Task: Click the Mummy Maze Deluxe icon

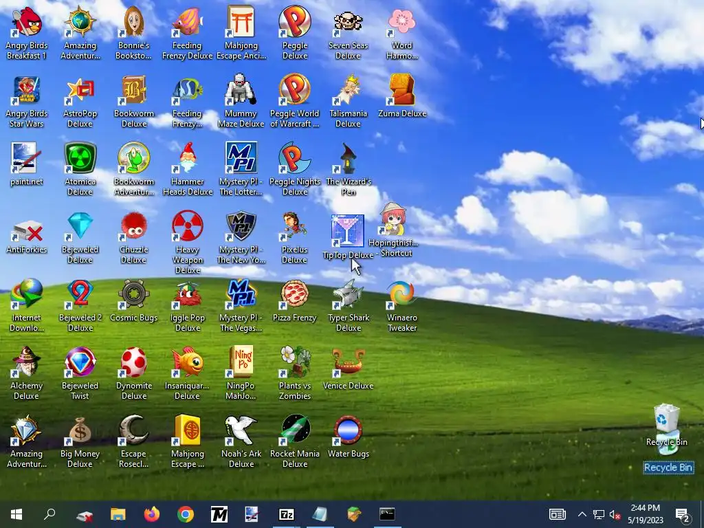Action: (x=241, y=90)
